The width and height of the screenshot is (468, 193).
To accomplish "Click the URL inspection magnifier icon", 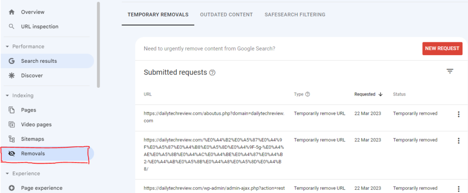I will [x=12, y=26].
